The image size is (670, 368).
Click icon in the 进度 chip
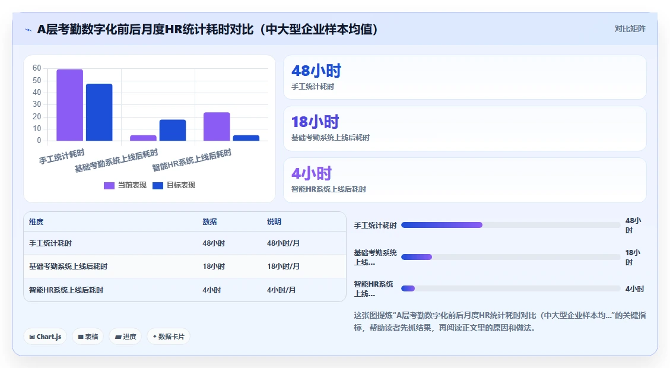click(x=118, y=337)
